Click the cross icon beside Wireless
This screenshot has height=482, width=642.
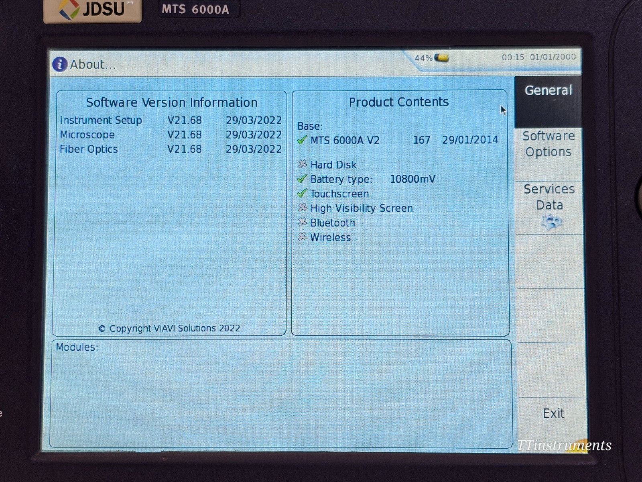(x=302, y=237)
